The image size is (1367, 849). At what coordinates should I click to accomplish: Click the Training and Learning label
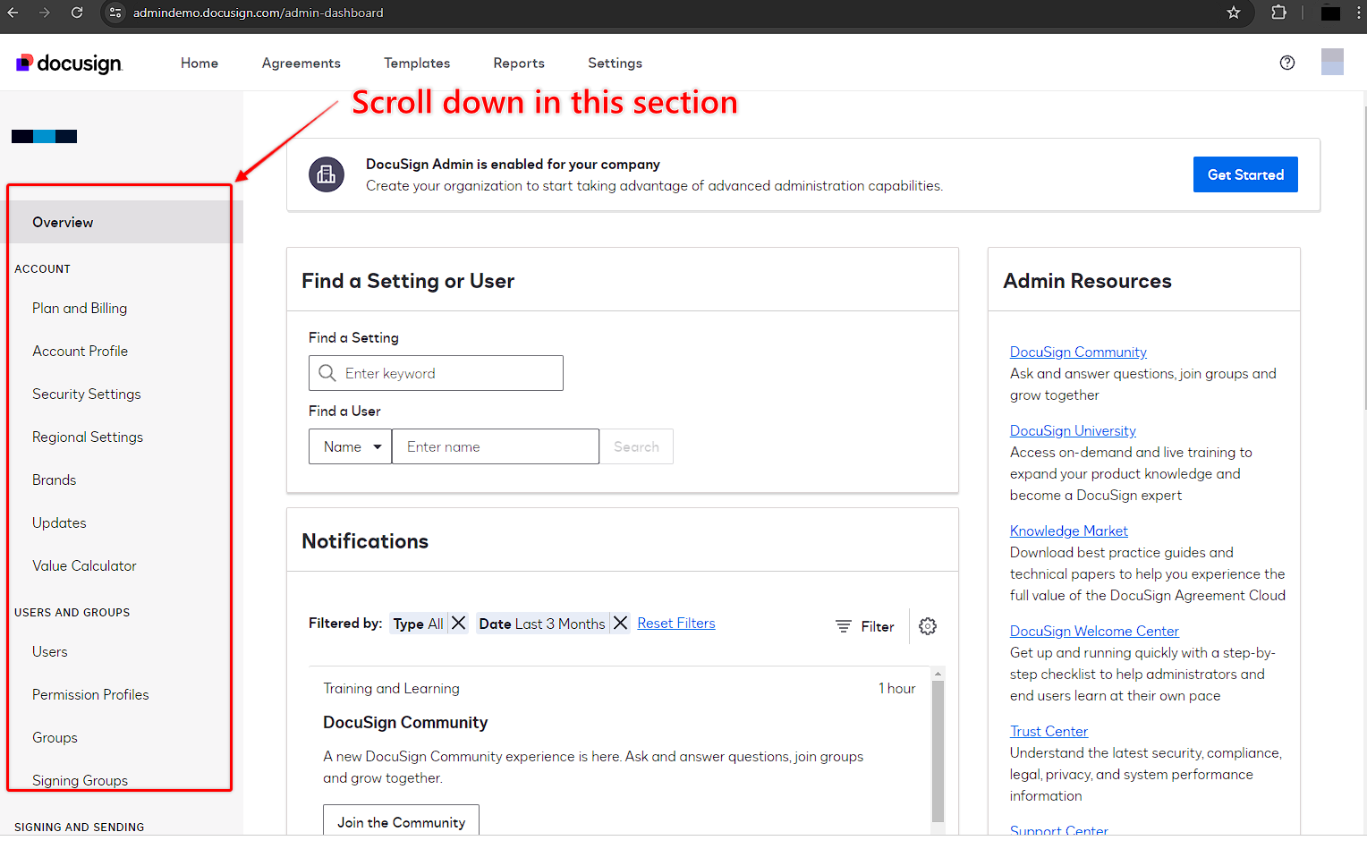coord(391,688)
